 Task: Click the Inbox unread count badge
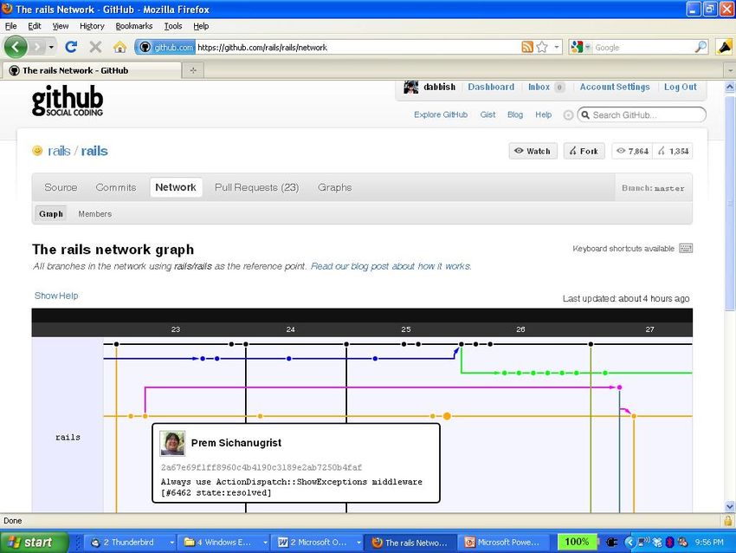pos(559,87)
